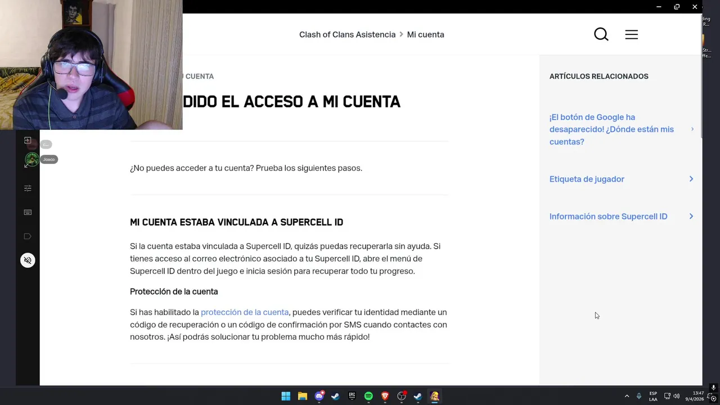The image size is (720, 405).
Task: Show hidden system tray icons
Action: [627, 396]
